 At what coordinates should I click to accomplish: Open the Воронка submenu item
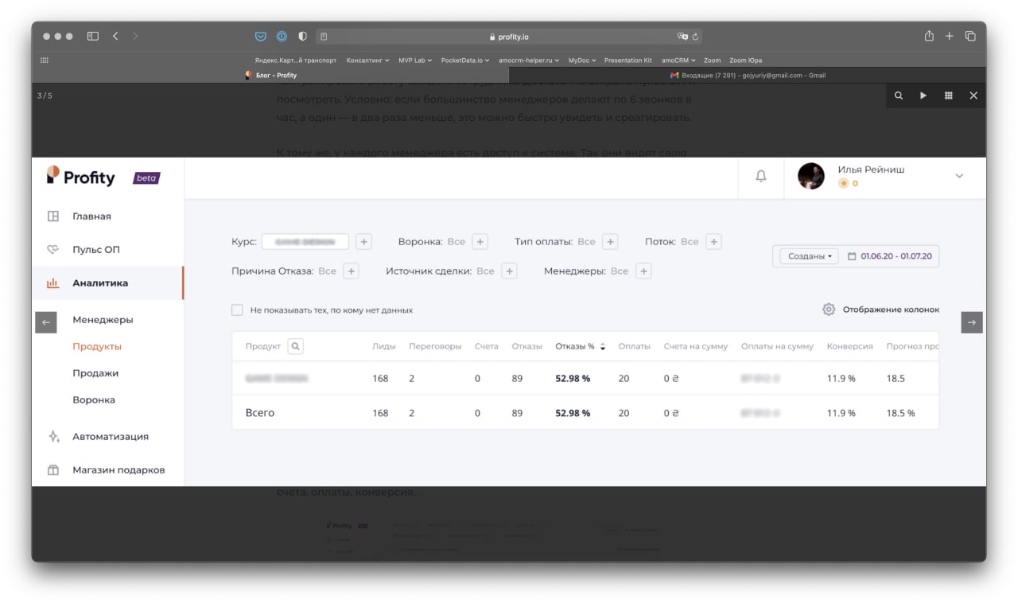click(x=94, y=400)
